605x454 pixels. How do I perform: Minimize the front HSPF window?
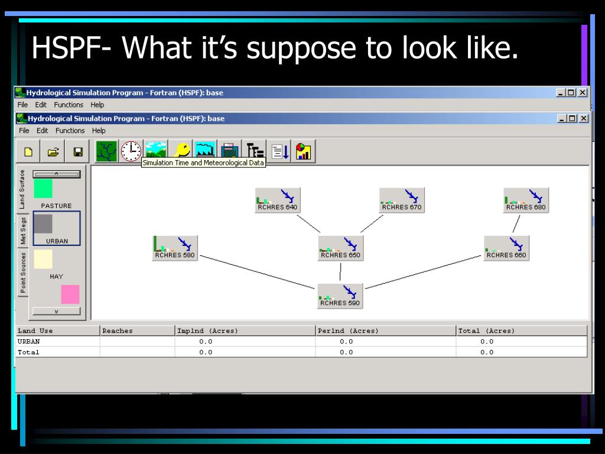point(562,118)
